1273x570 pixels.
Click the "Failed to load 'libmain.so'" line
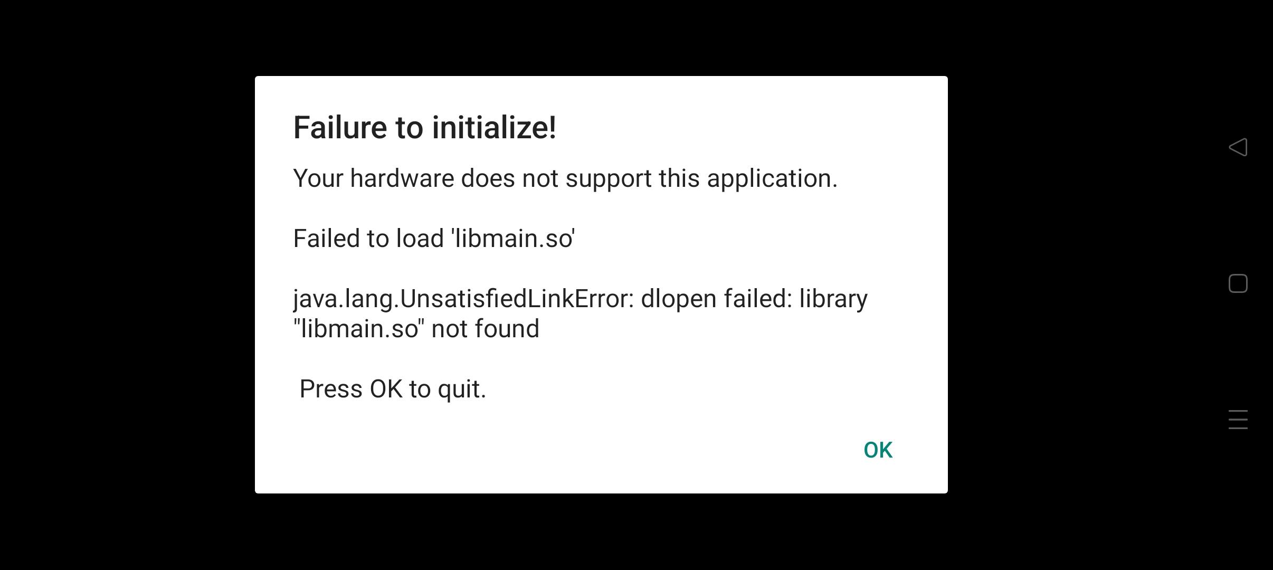click(x=434, y=238)
